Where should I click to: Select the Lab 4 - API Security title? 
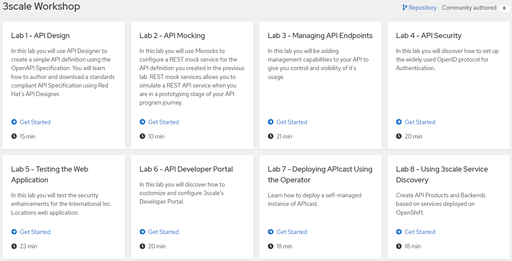pos(429,36)
